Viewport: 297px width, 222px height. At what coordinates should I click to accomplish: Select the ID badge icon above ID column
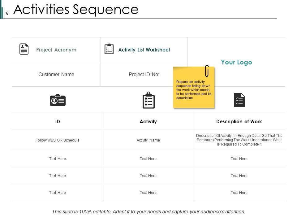58,101
